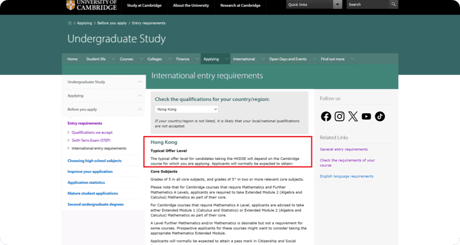The image size is (460, 245).
Task: Click the Related Links heading
Action: point(334,138)
